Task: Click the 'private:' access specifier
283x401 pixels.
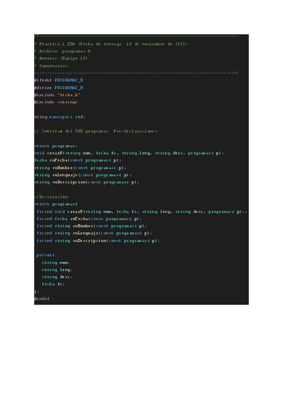Action: [x=46, y=255]
